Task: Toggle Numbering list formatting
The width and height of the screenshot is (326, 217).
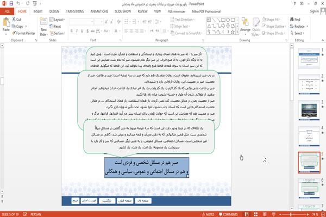Action: coord(134,21)
